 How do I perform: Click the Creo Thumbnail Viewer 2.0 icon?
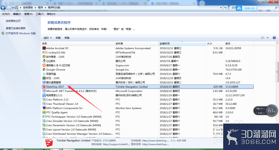(44, 104)
